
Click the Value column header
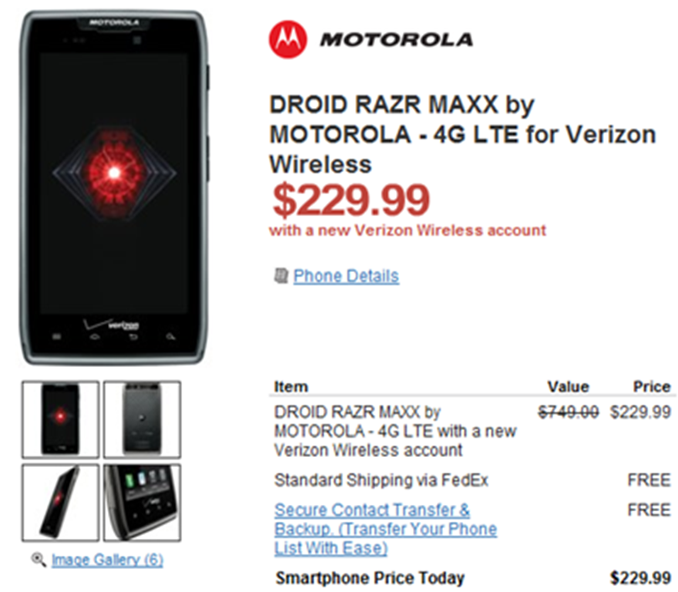point(568,386)
